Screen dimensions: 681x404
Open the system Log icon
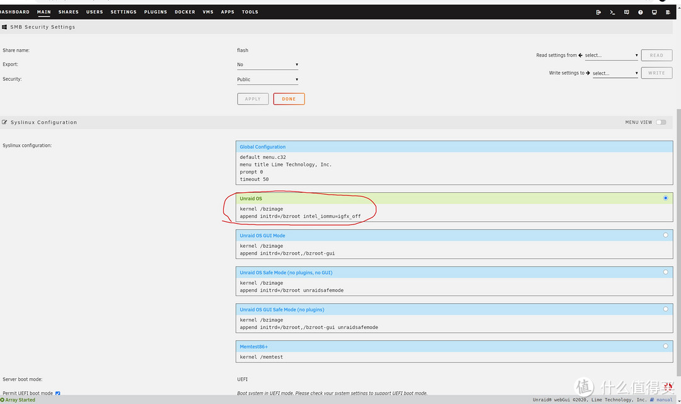point(668,12)
